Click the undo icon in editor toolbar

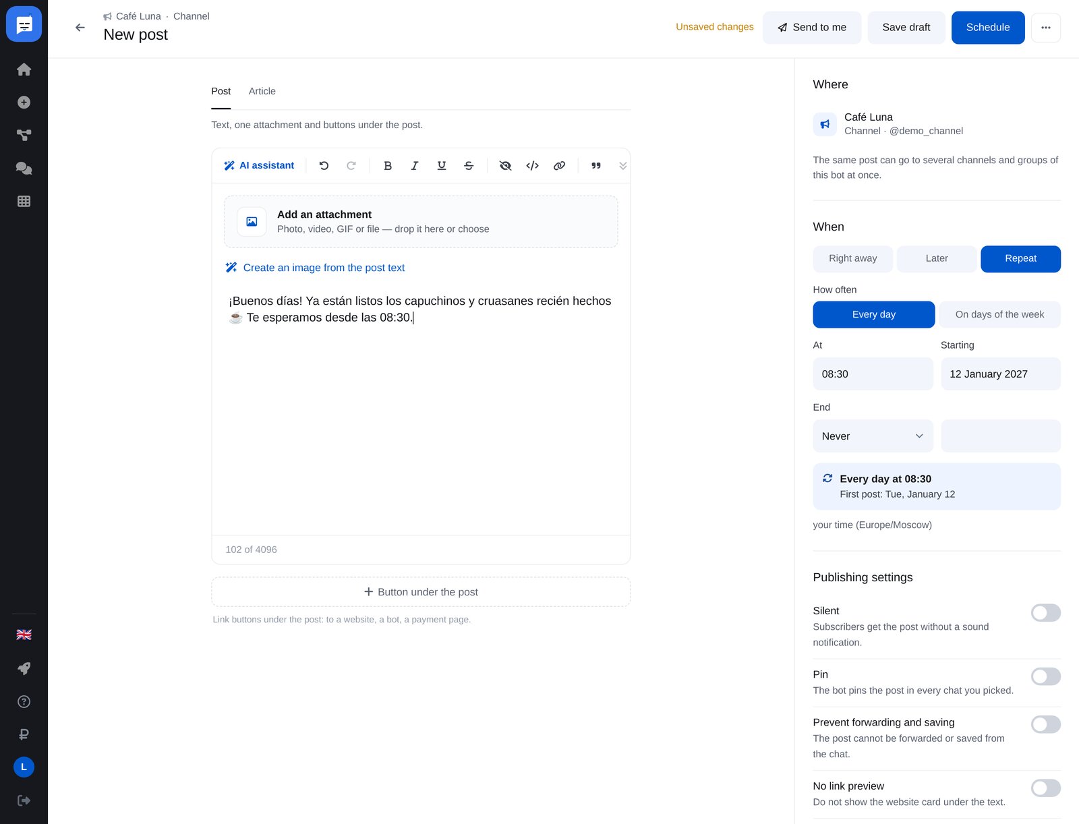324,166
